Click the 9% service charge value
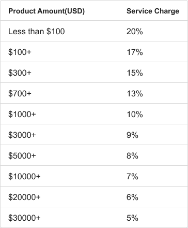 (132, 135)
